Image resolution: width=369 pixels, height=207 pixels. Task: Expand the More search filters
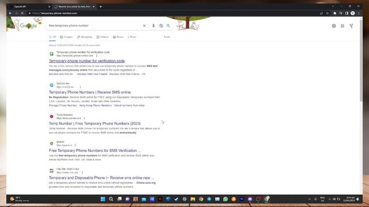pyautogui.click(x=132, y=37)
